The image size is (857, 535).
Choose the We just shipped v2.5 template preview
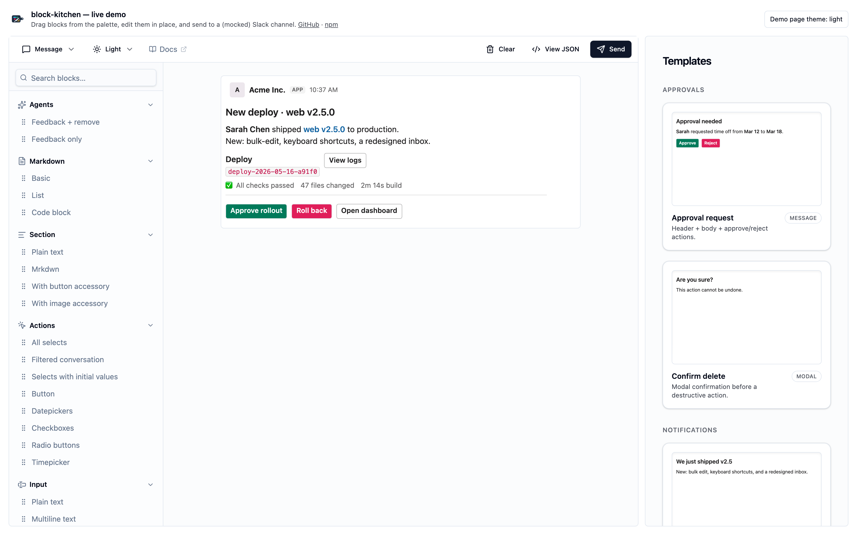pyautogui.click(x=746, y=489)
